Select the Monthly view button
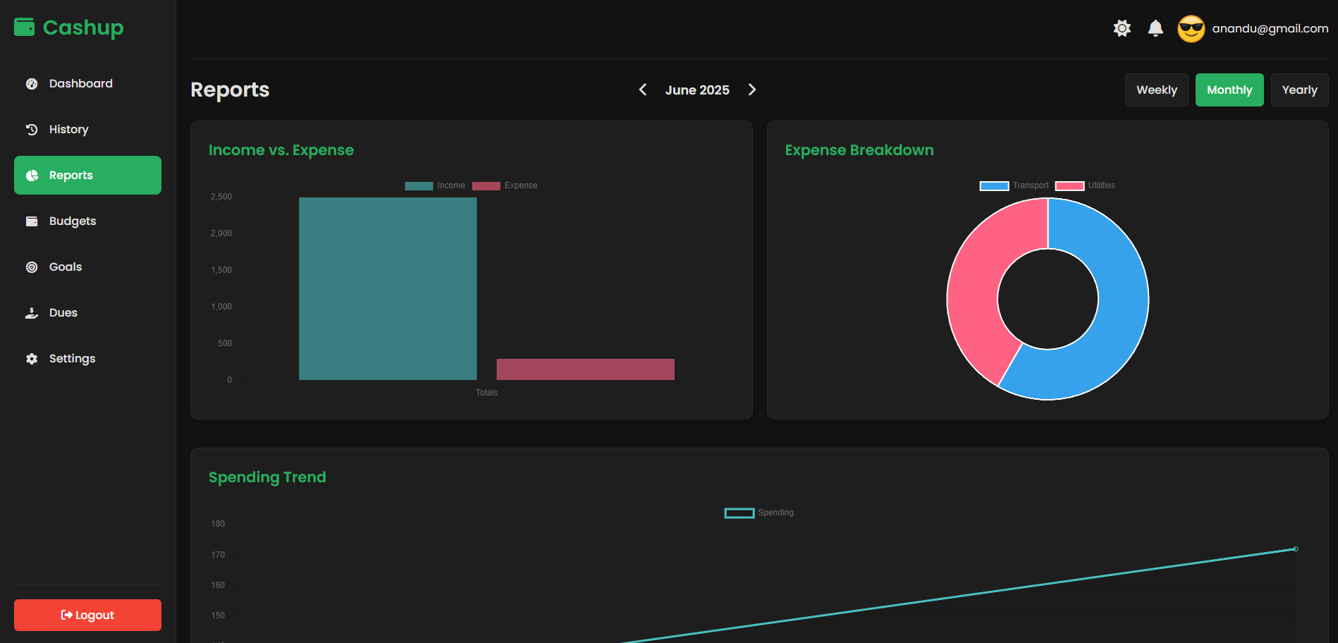 1229,90
